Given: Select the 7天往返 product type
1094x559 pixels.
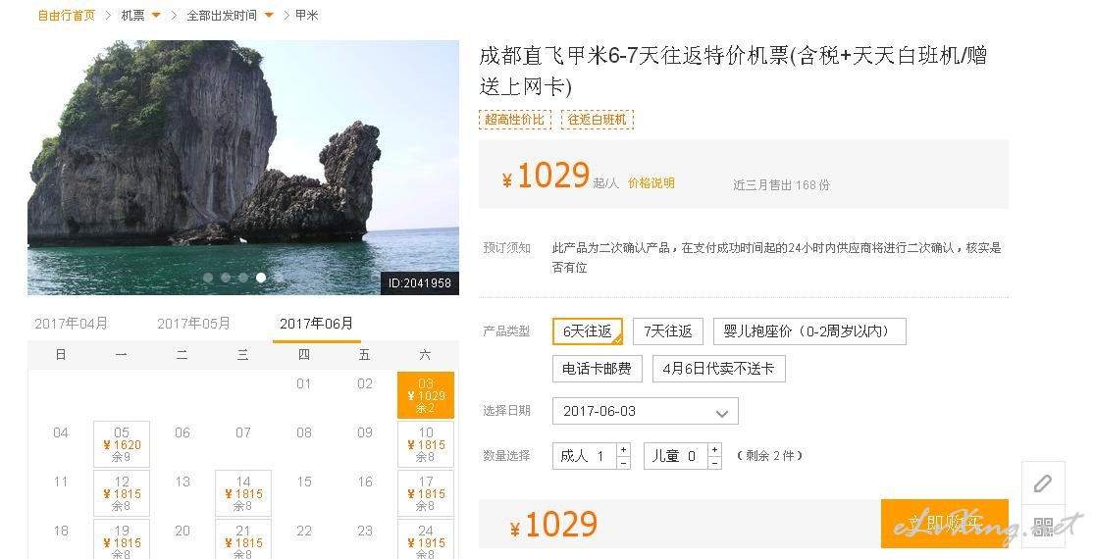Looking at the screenshot, I should [x=668, y=331].
